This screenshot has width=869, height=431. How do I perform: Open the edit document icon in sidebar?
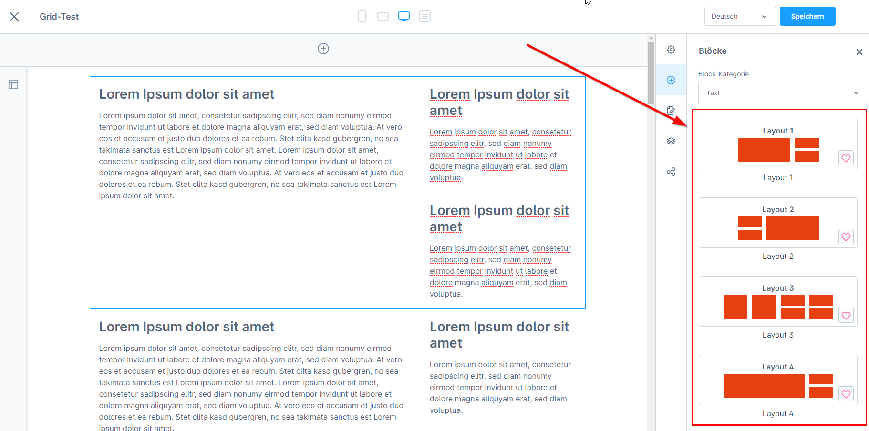(671, 111)
